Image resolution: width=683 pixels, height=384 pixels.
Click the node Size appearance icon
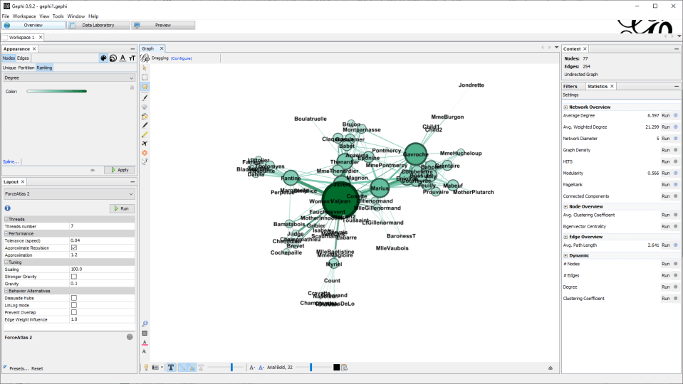click(113, 58)
